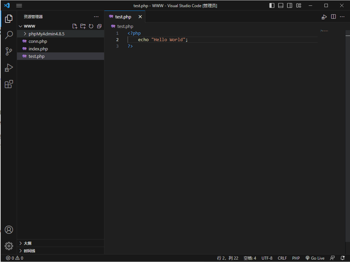Create a new file in WWW folder
This screenshot has width=350, height=262.
[75, 26]
